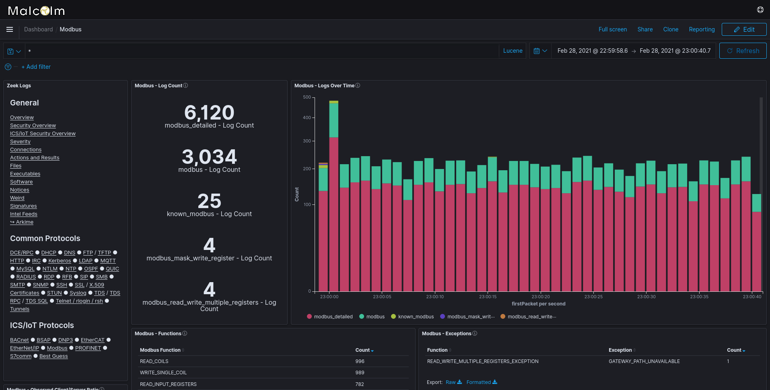Hide the modbus_detailed series via its legend entry
770x390 pixels.
pos(333,316)
